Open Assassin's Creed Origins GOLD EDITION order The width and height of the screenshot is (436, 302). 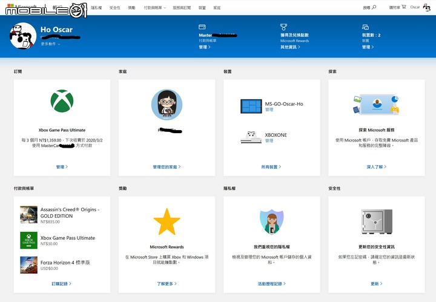click(70, 212)
